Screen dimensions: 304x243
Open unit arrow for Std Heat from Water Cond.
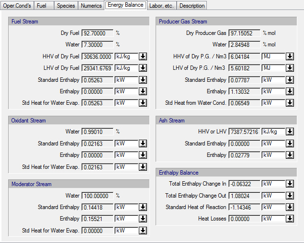[290, 103]
